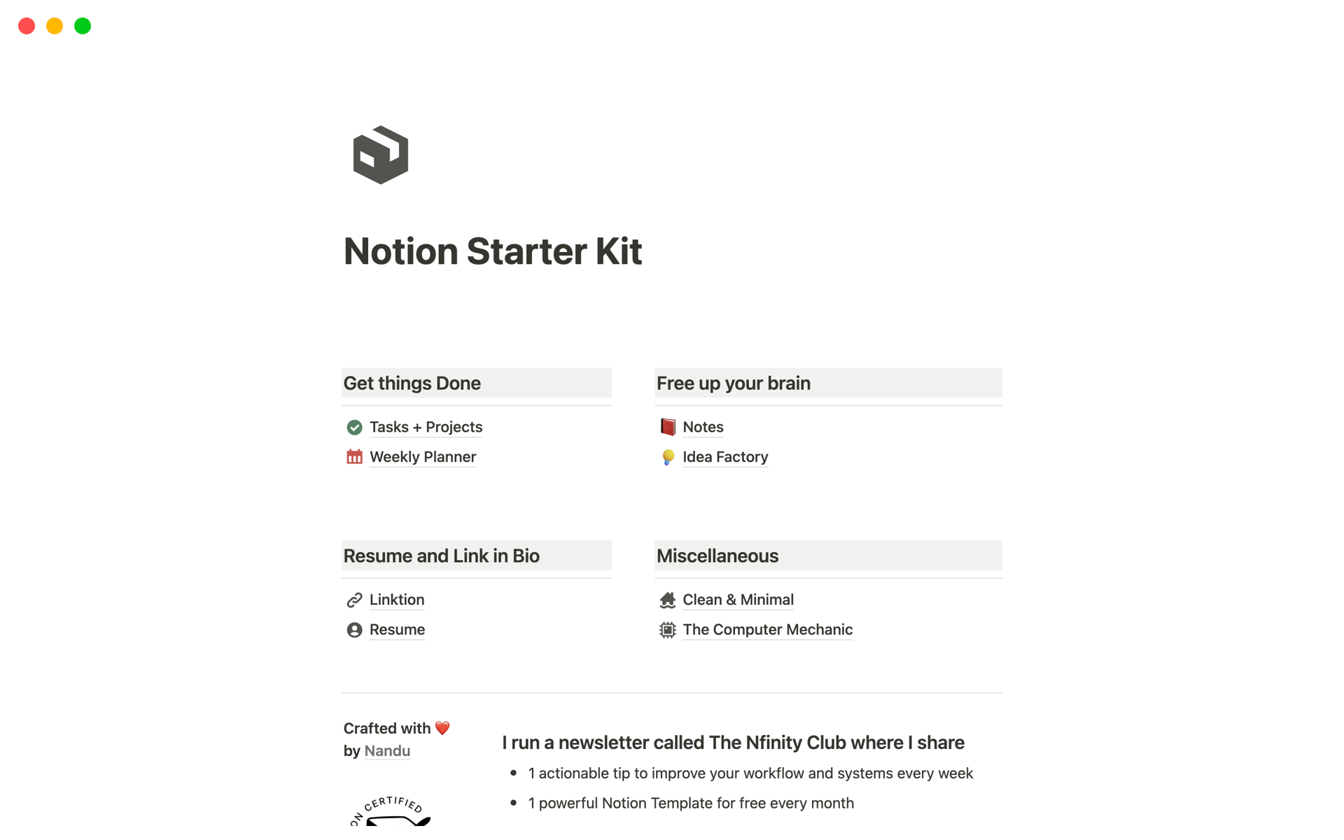Open the Clean & Minimal page
This screenshot has width=1344, height=840.
click(738, 600)
